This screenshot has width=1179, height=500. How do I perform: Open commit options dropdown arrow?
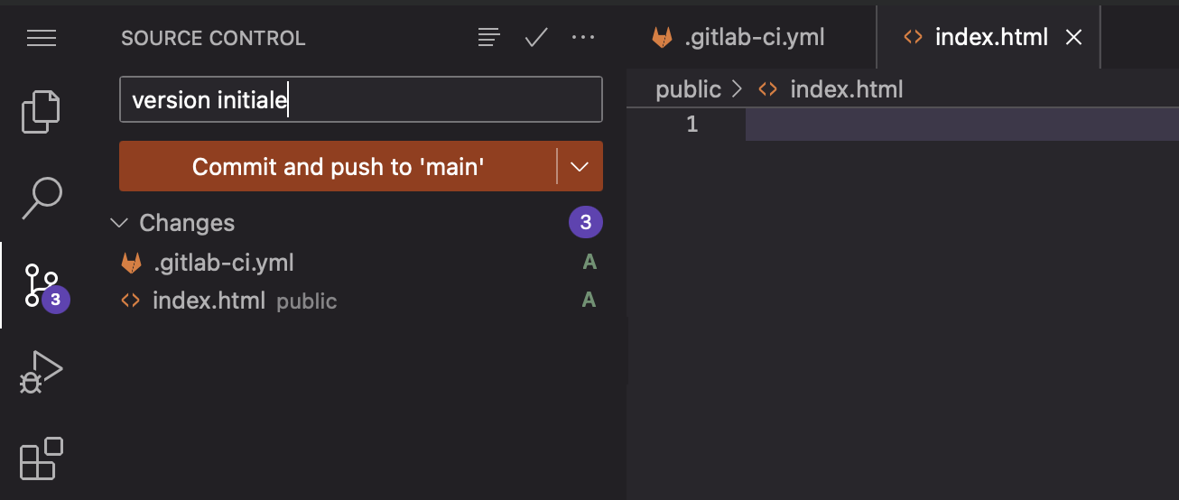point(580,166)
